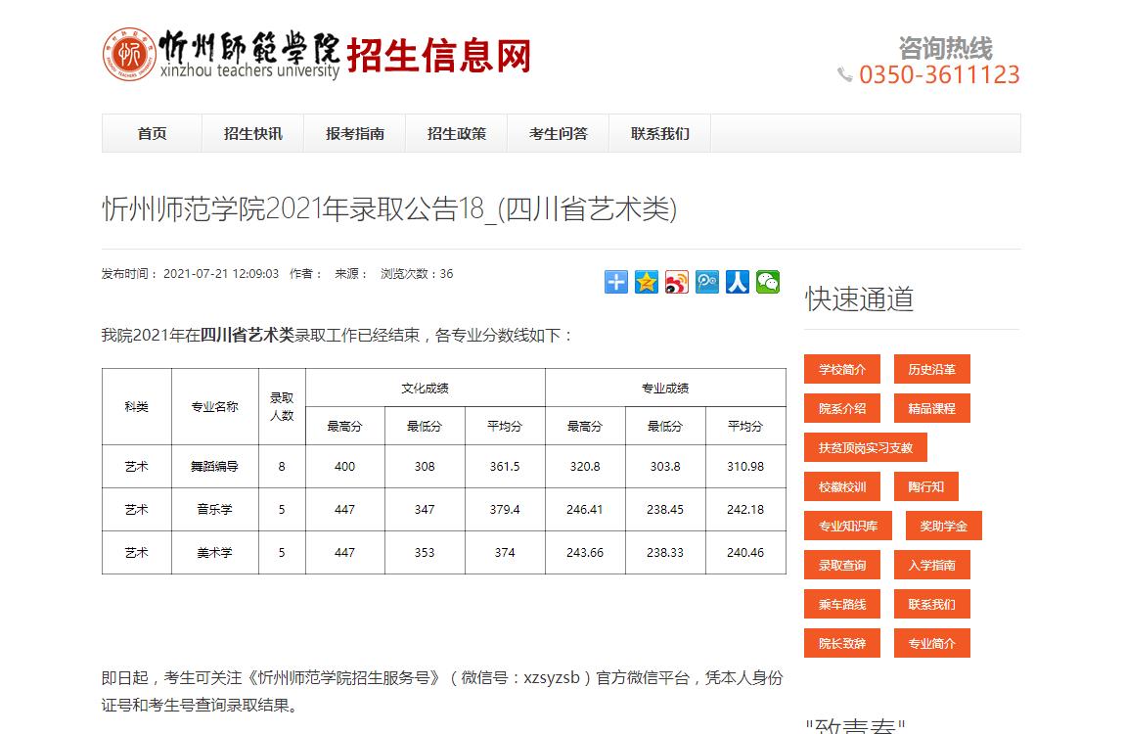
Task: Click the 校徽校训 quick link button
Action: (x=842, y=486)
